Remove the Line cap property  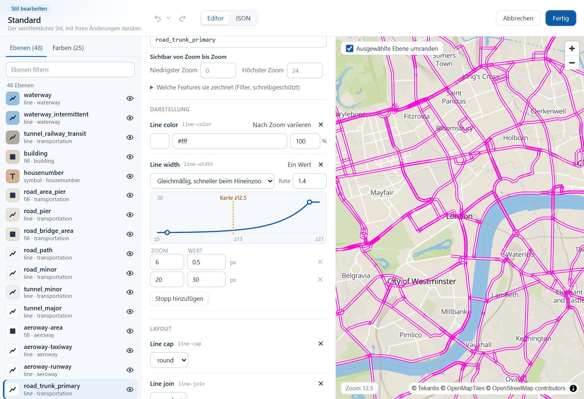[321, 344]
